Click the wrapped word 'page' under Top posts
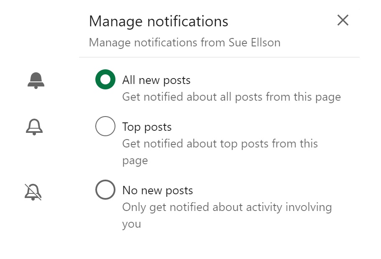Viewport: 381px width, 259px height. 135,161
